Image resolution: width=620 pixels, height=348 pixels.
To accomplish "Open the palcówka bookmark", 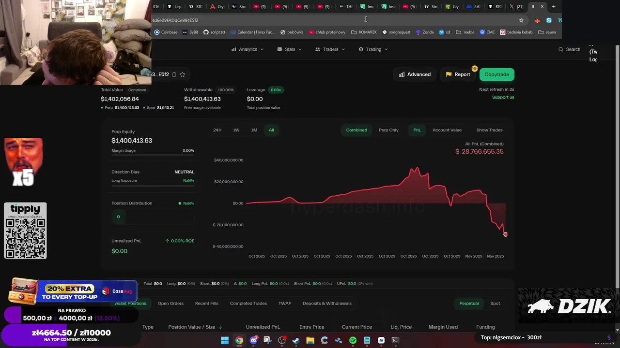I will click(292, 32).
